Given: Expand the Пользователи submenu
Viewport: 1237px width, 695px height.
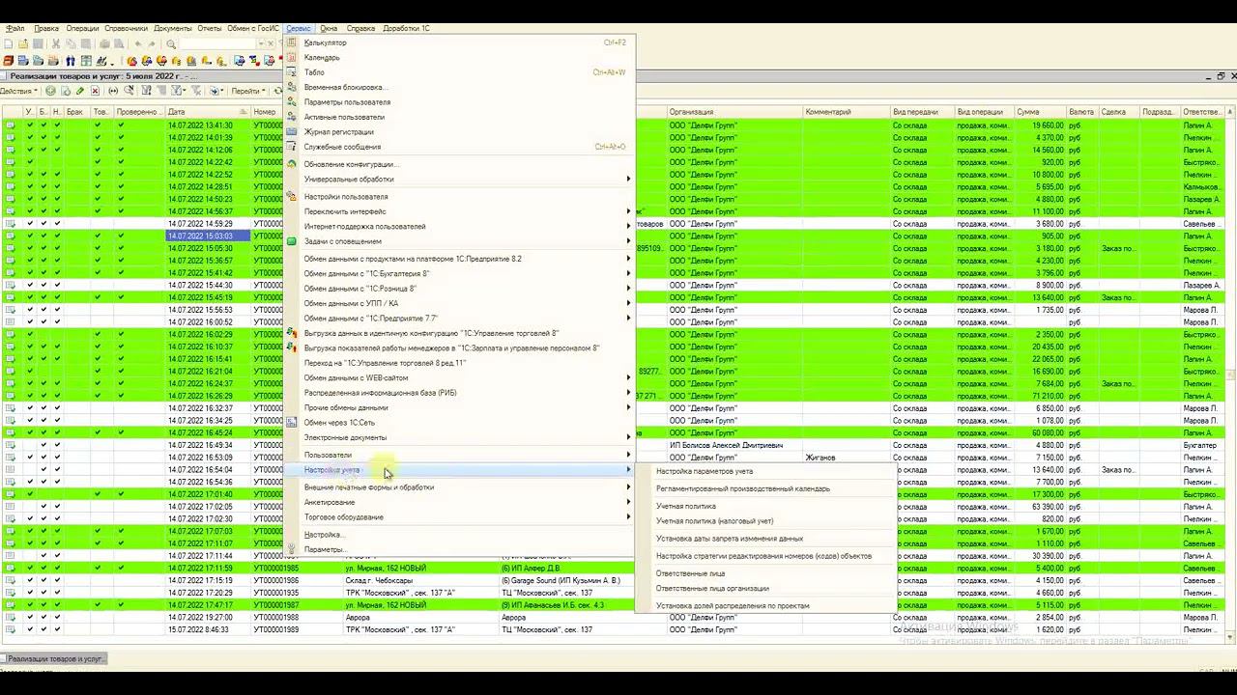Looking at the screenshot, I should [460, 455].
